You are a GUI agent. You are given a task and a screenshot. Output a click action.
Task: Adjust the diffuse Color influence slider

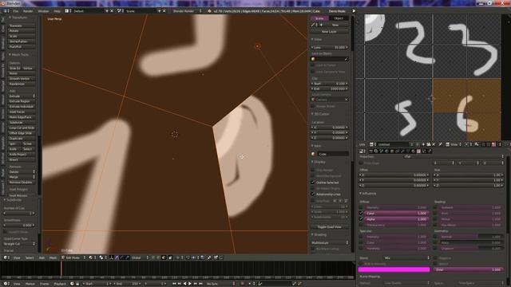click(x=397, y=214)
